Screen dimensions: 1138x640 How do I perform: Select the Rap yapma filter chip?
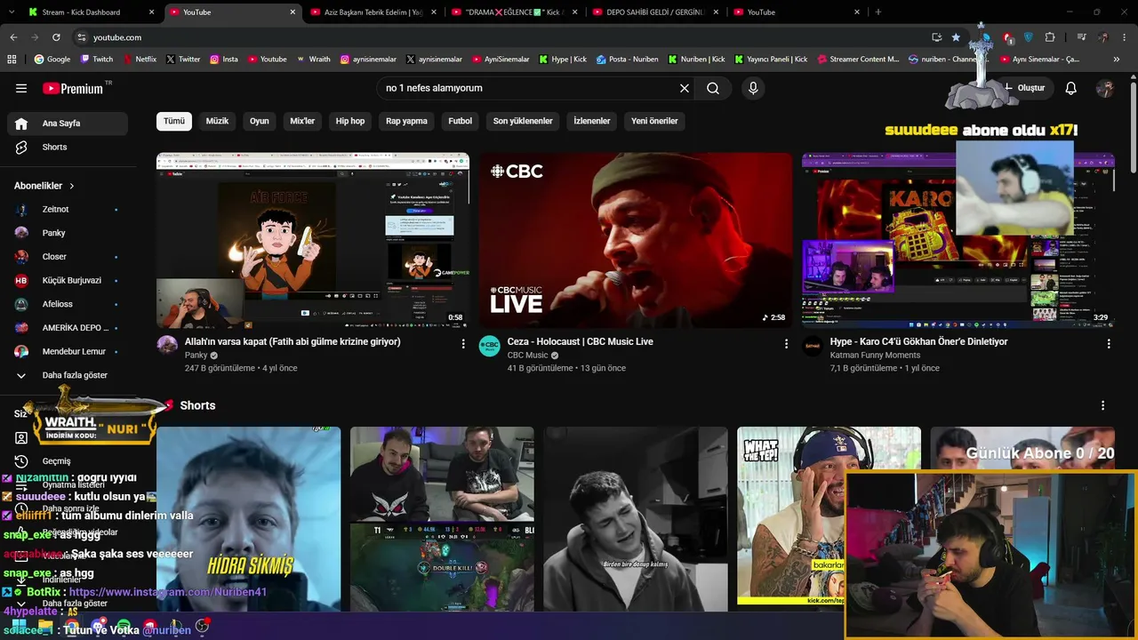[406, 121]
